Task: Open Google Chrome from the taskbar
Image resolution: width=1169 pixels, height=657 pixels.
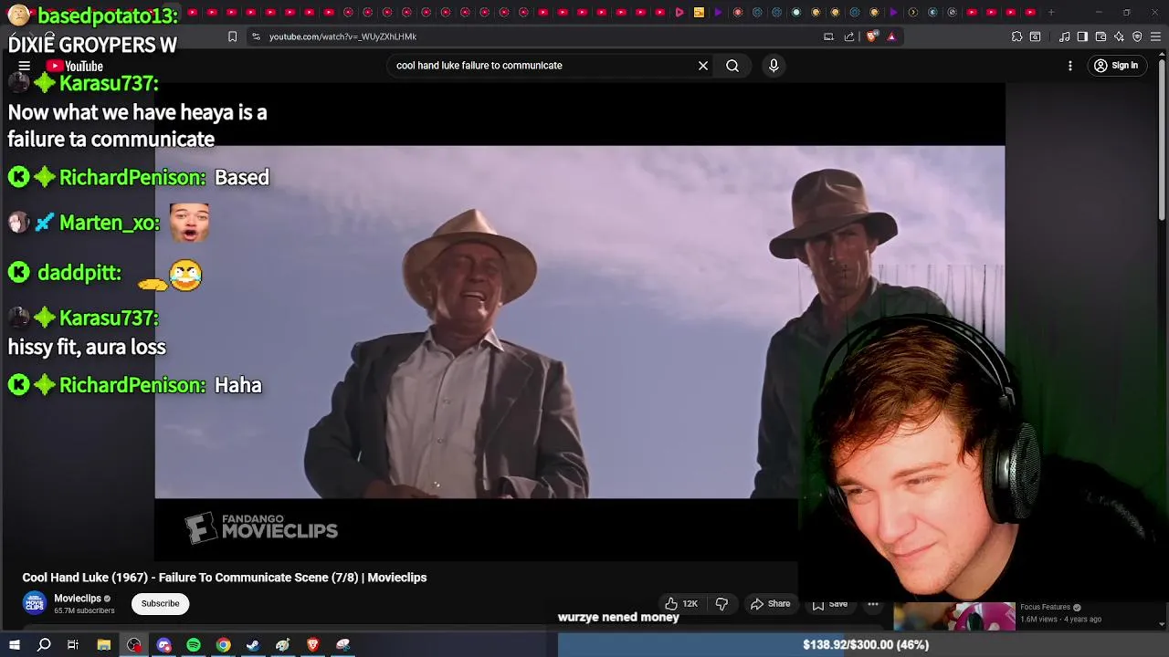Action: (x=223, y=645)
